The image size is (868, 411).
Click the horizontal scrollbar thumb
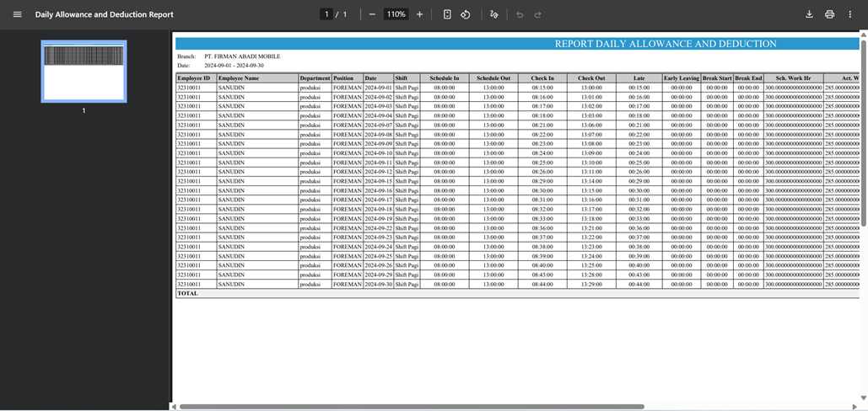[412, 407]
